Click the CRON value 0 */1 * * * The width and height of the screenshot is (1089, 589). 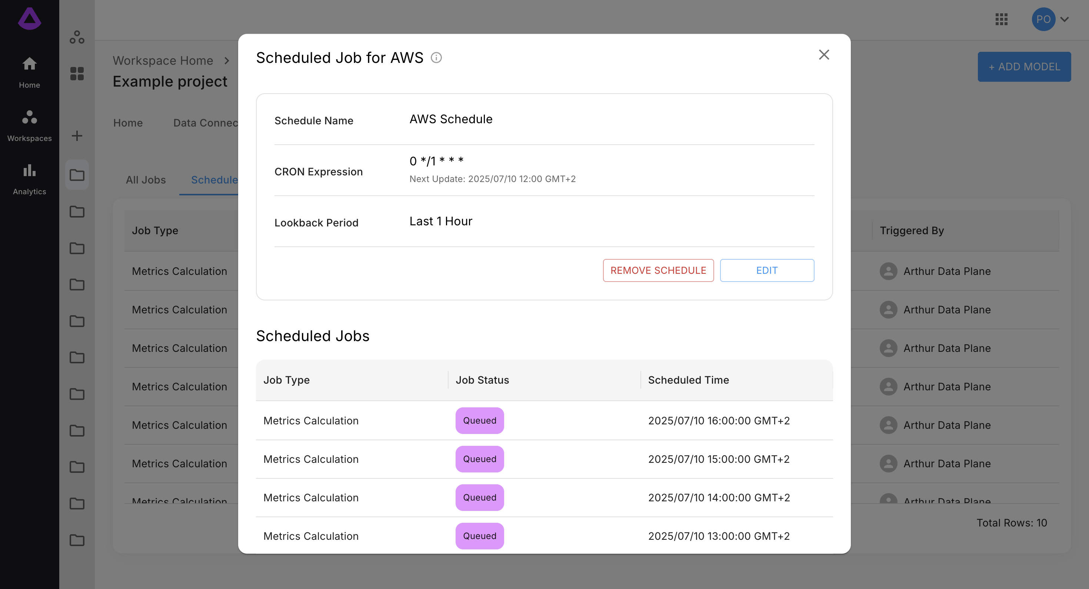point(436,161)
